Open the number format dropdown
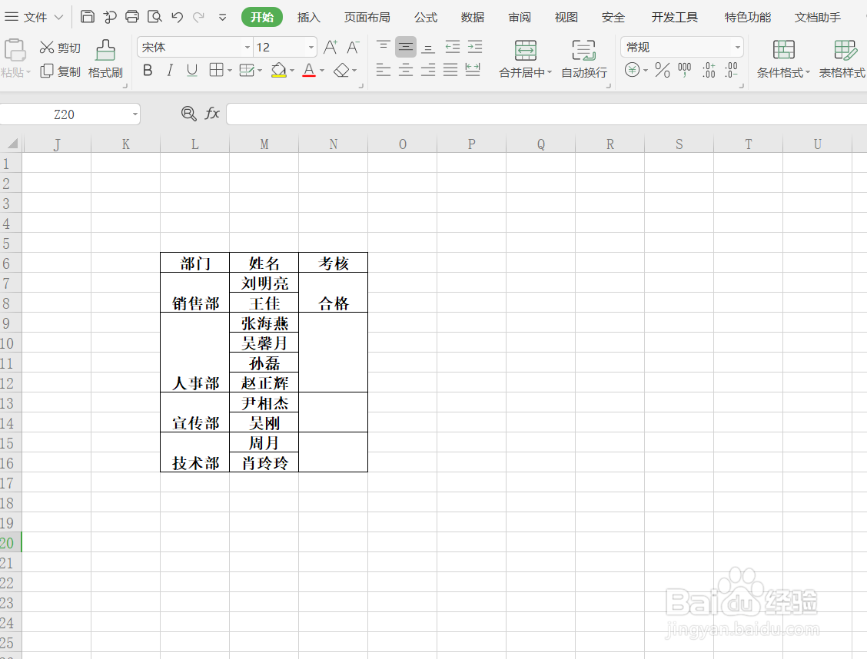The height and width of the screenshot is (659, 867). click(738, 48)
